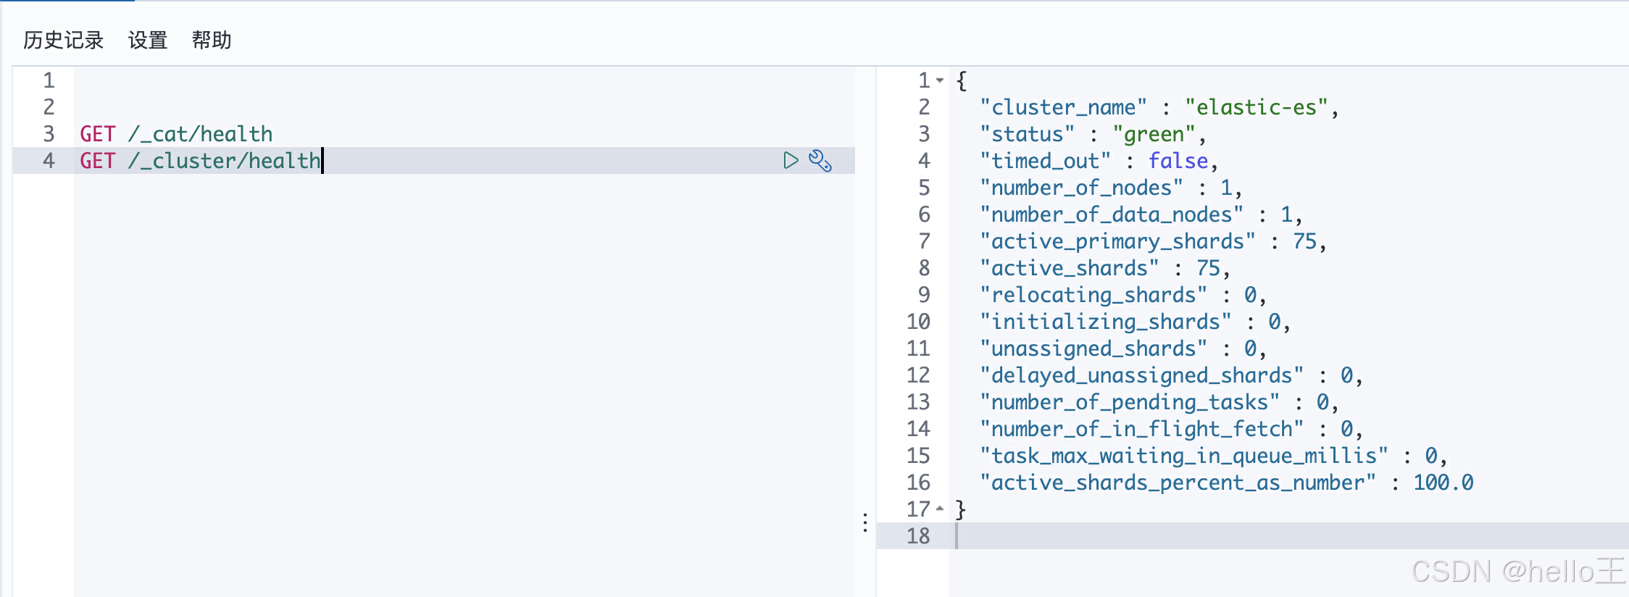Collapse the JSON block at output line 1
Image resolution: width=1629 pixels, height=597 pixels.
point(940,80)
